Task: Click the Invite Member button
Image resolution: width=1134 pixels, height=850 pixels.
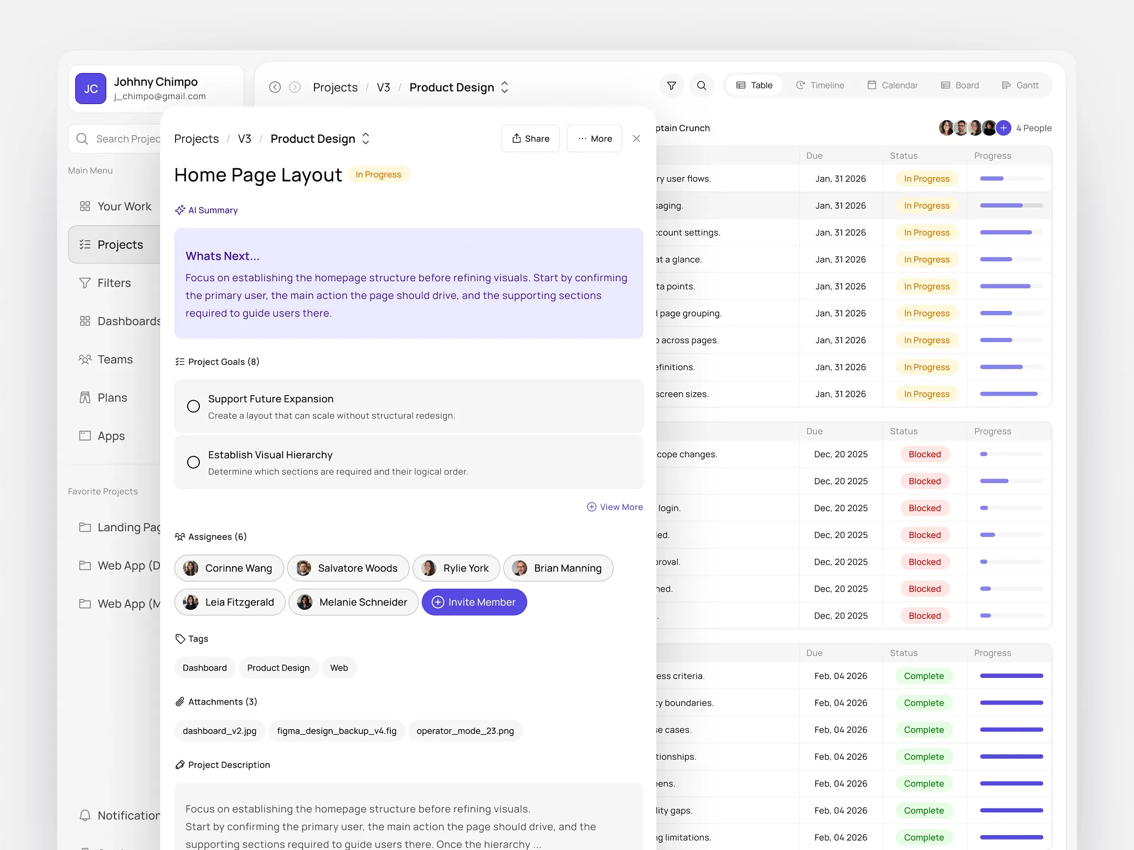Action: pyautogui.click(x=474, y=602)
